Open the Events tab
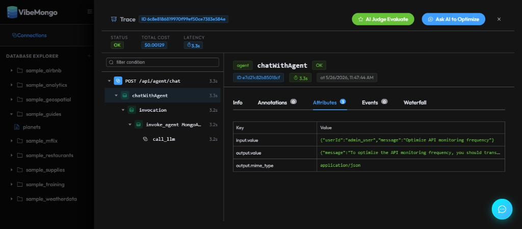The width and height of the screenshot is (522, 229). (x=375, y=103)
